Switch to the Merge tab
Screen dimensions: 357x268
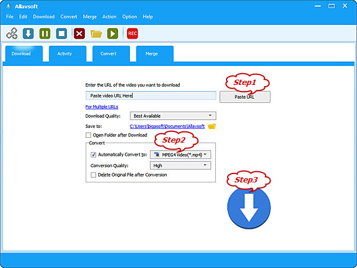(x=155, y=54)
